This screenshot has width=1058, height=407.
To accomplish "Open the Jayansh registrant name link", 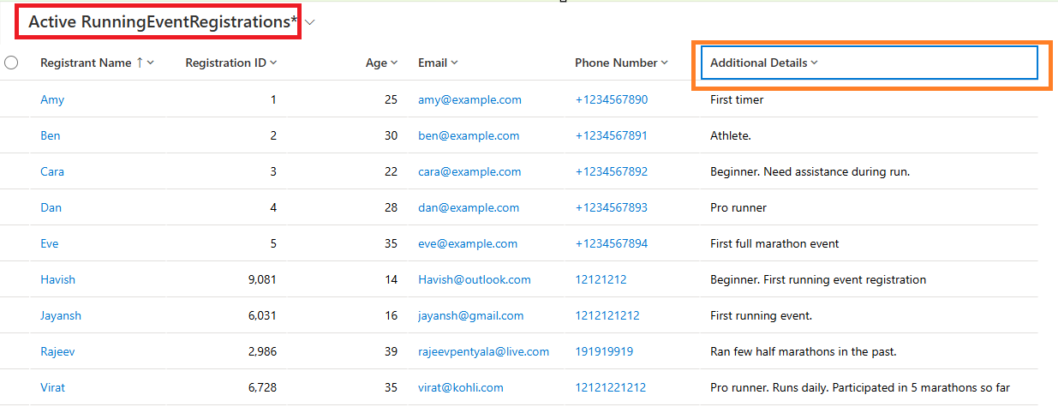I will [61, 315].
